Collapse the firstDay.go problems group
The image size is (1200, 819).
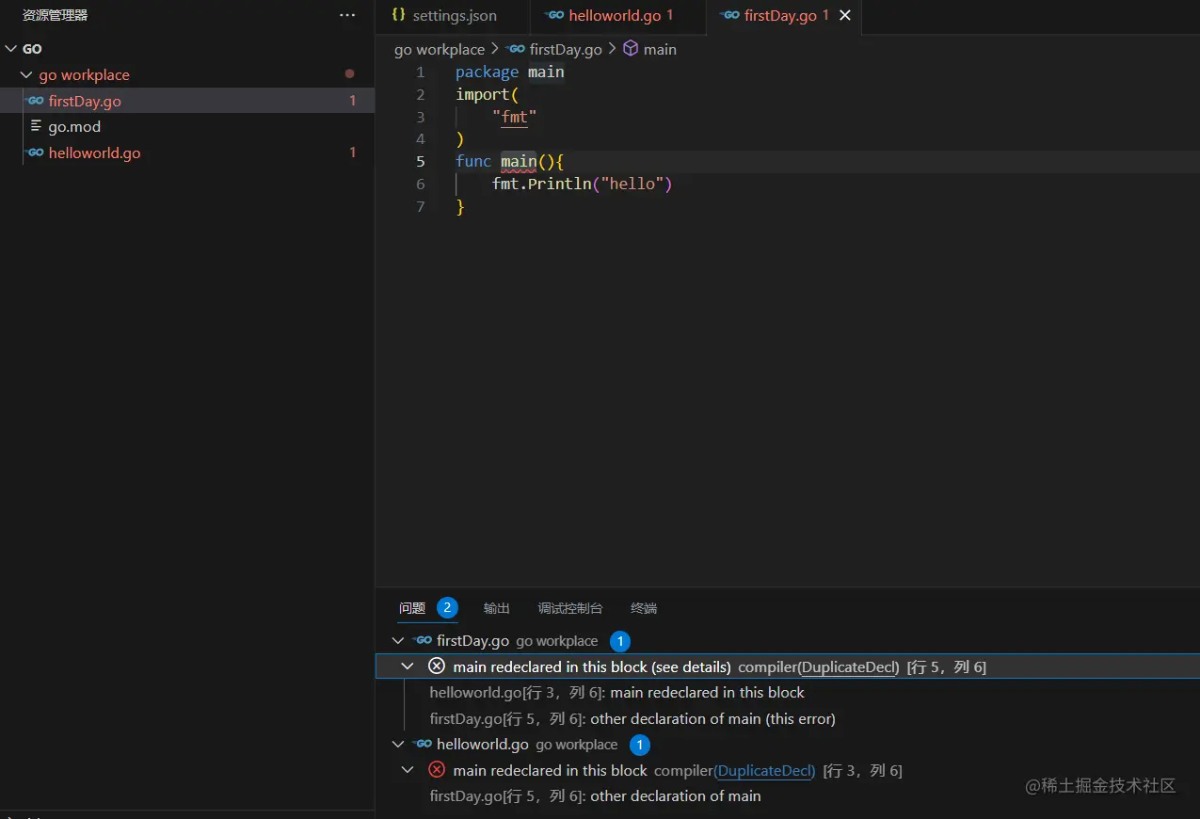pos(399,641)
